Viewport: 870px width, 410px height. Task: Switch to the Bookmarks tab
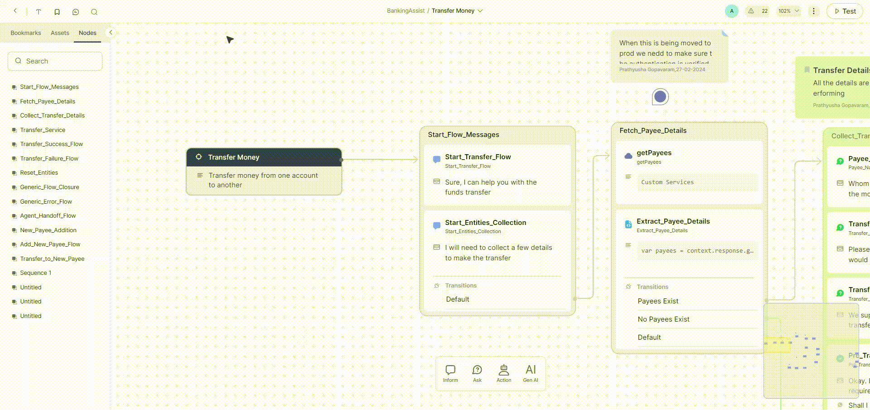[26, 33]
